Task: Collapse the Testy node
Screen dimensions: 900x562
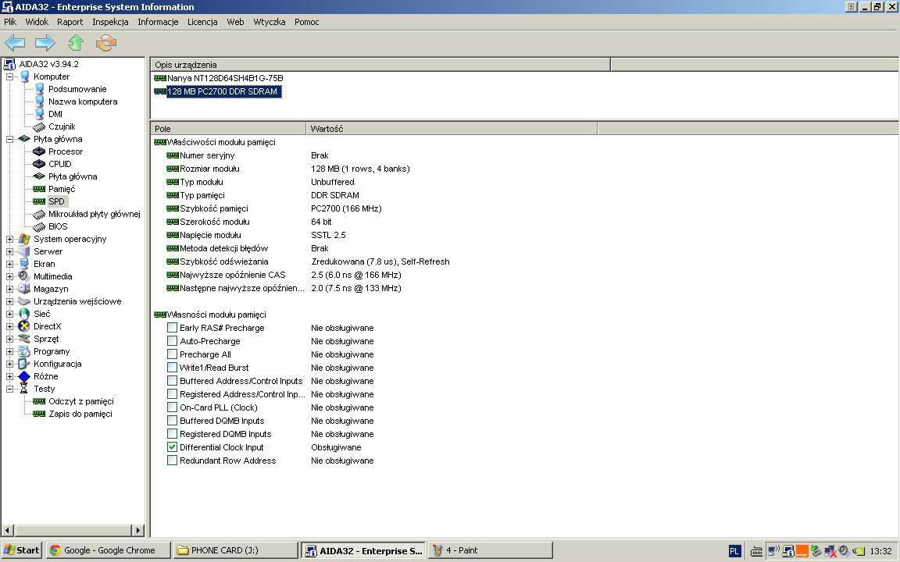Action: pyautogui.click(x=9, y=389)
